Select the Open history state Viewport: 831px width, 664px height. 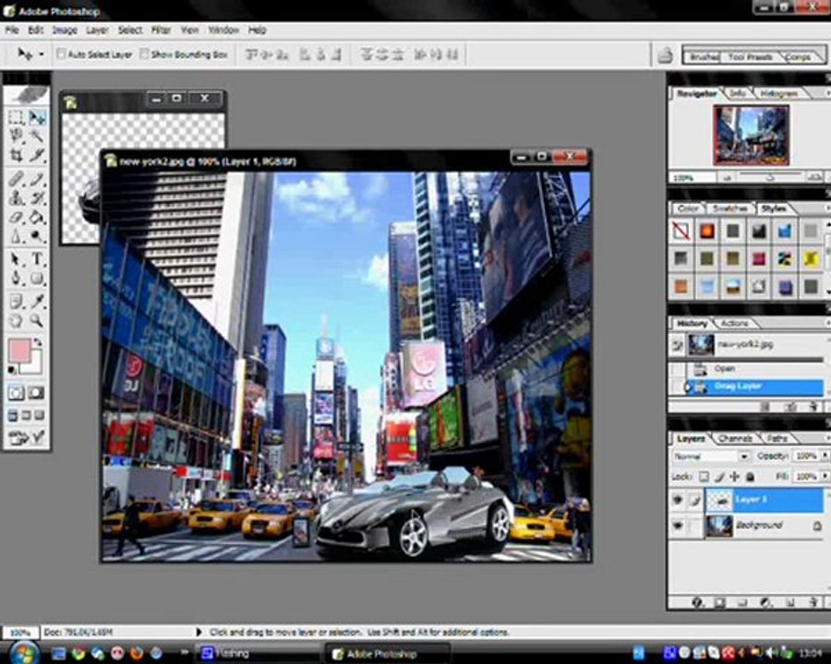point(747,369)
